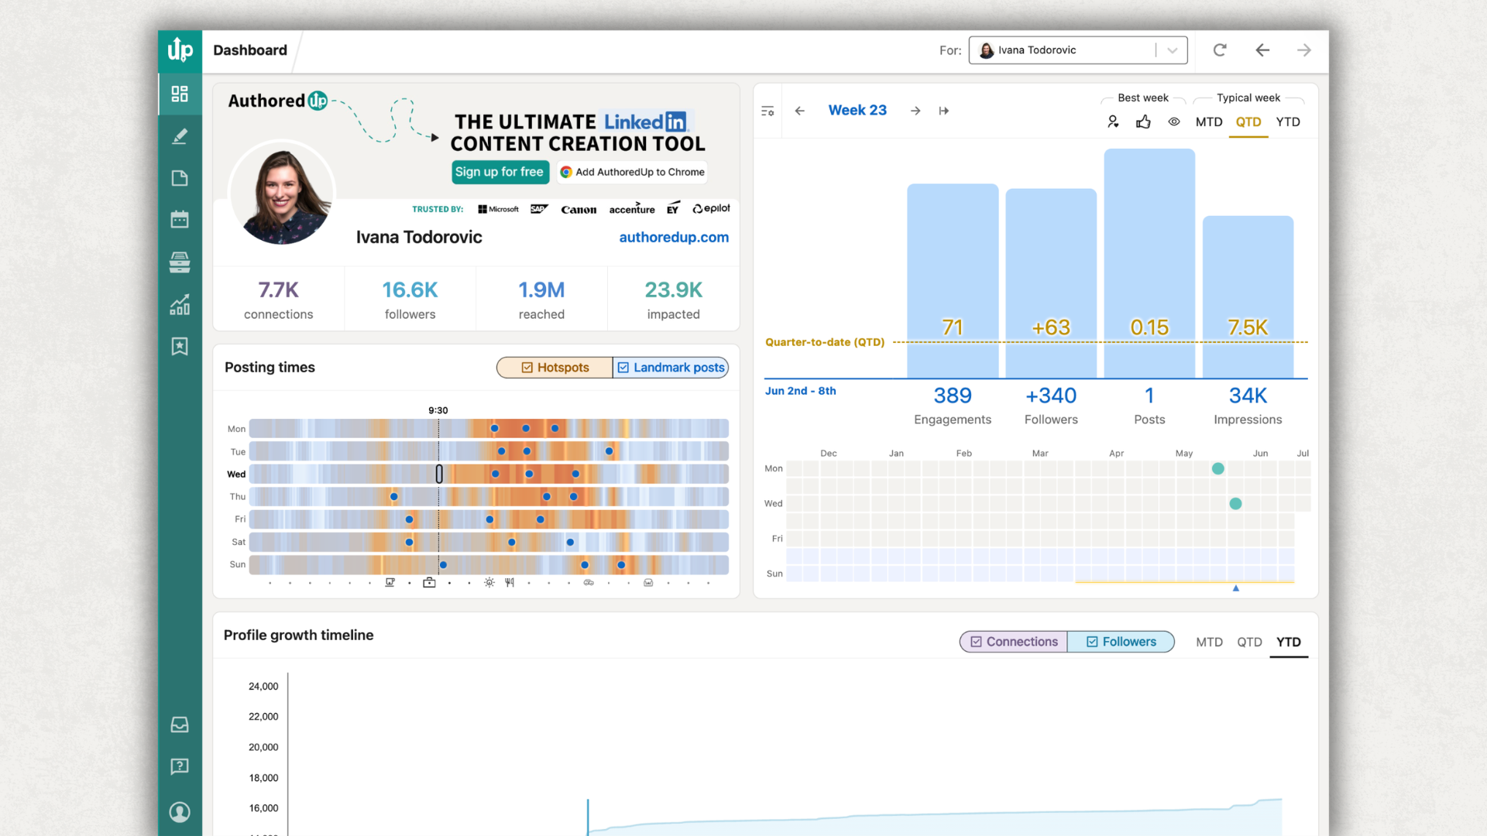This screenshot has width=1487, height=836.
Task: Click the Posts bar showing 0.15
Action: [1149, 263]
